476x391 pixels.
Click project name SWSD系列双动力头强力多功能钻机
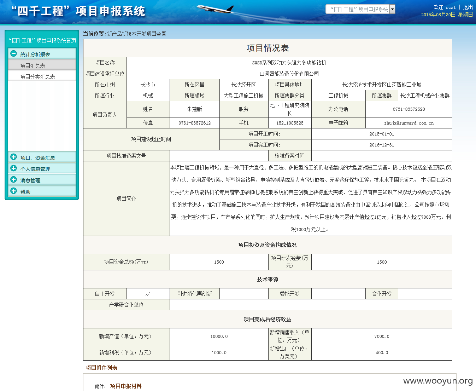pos(289,63)
